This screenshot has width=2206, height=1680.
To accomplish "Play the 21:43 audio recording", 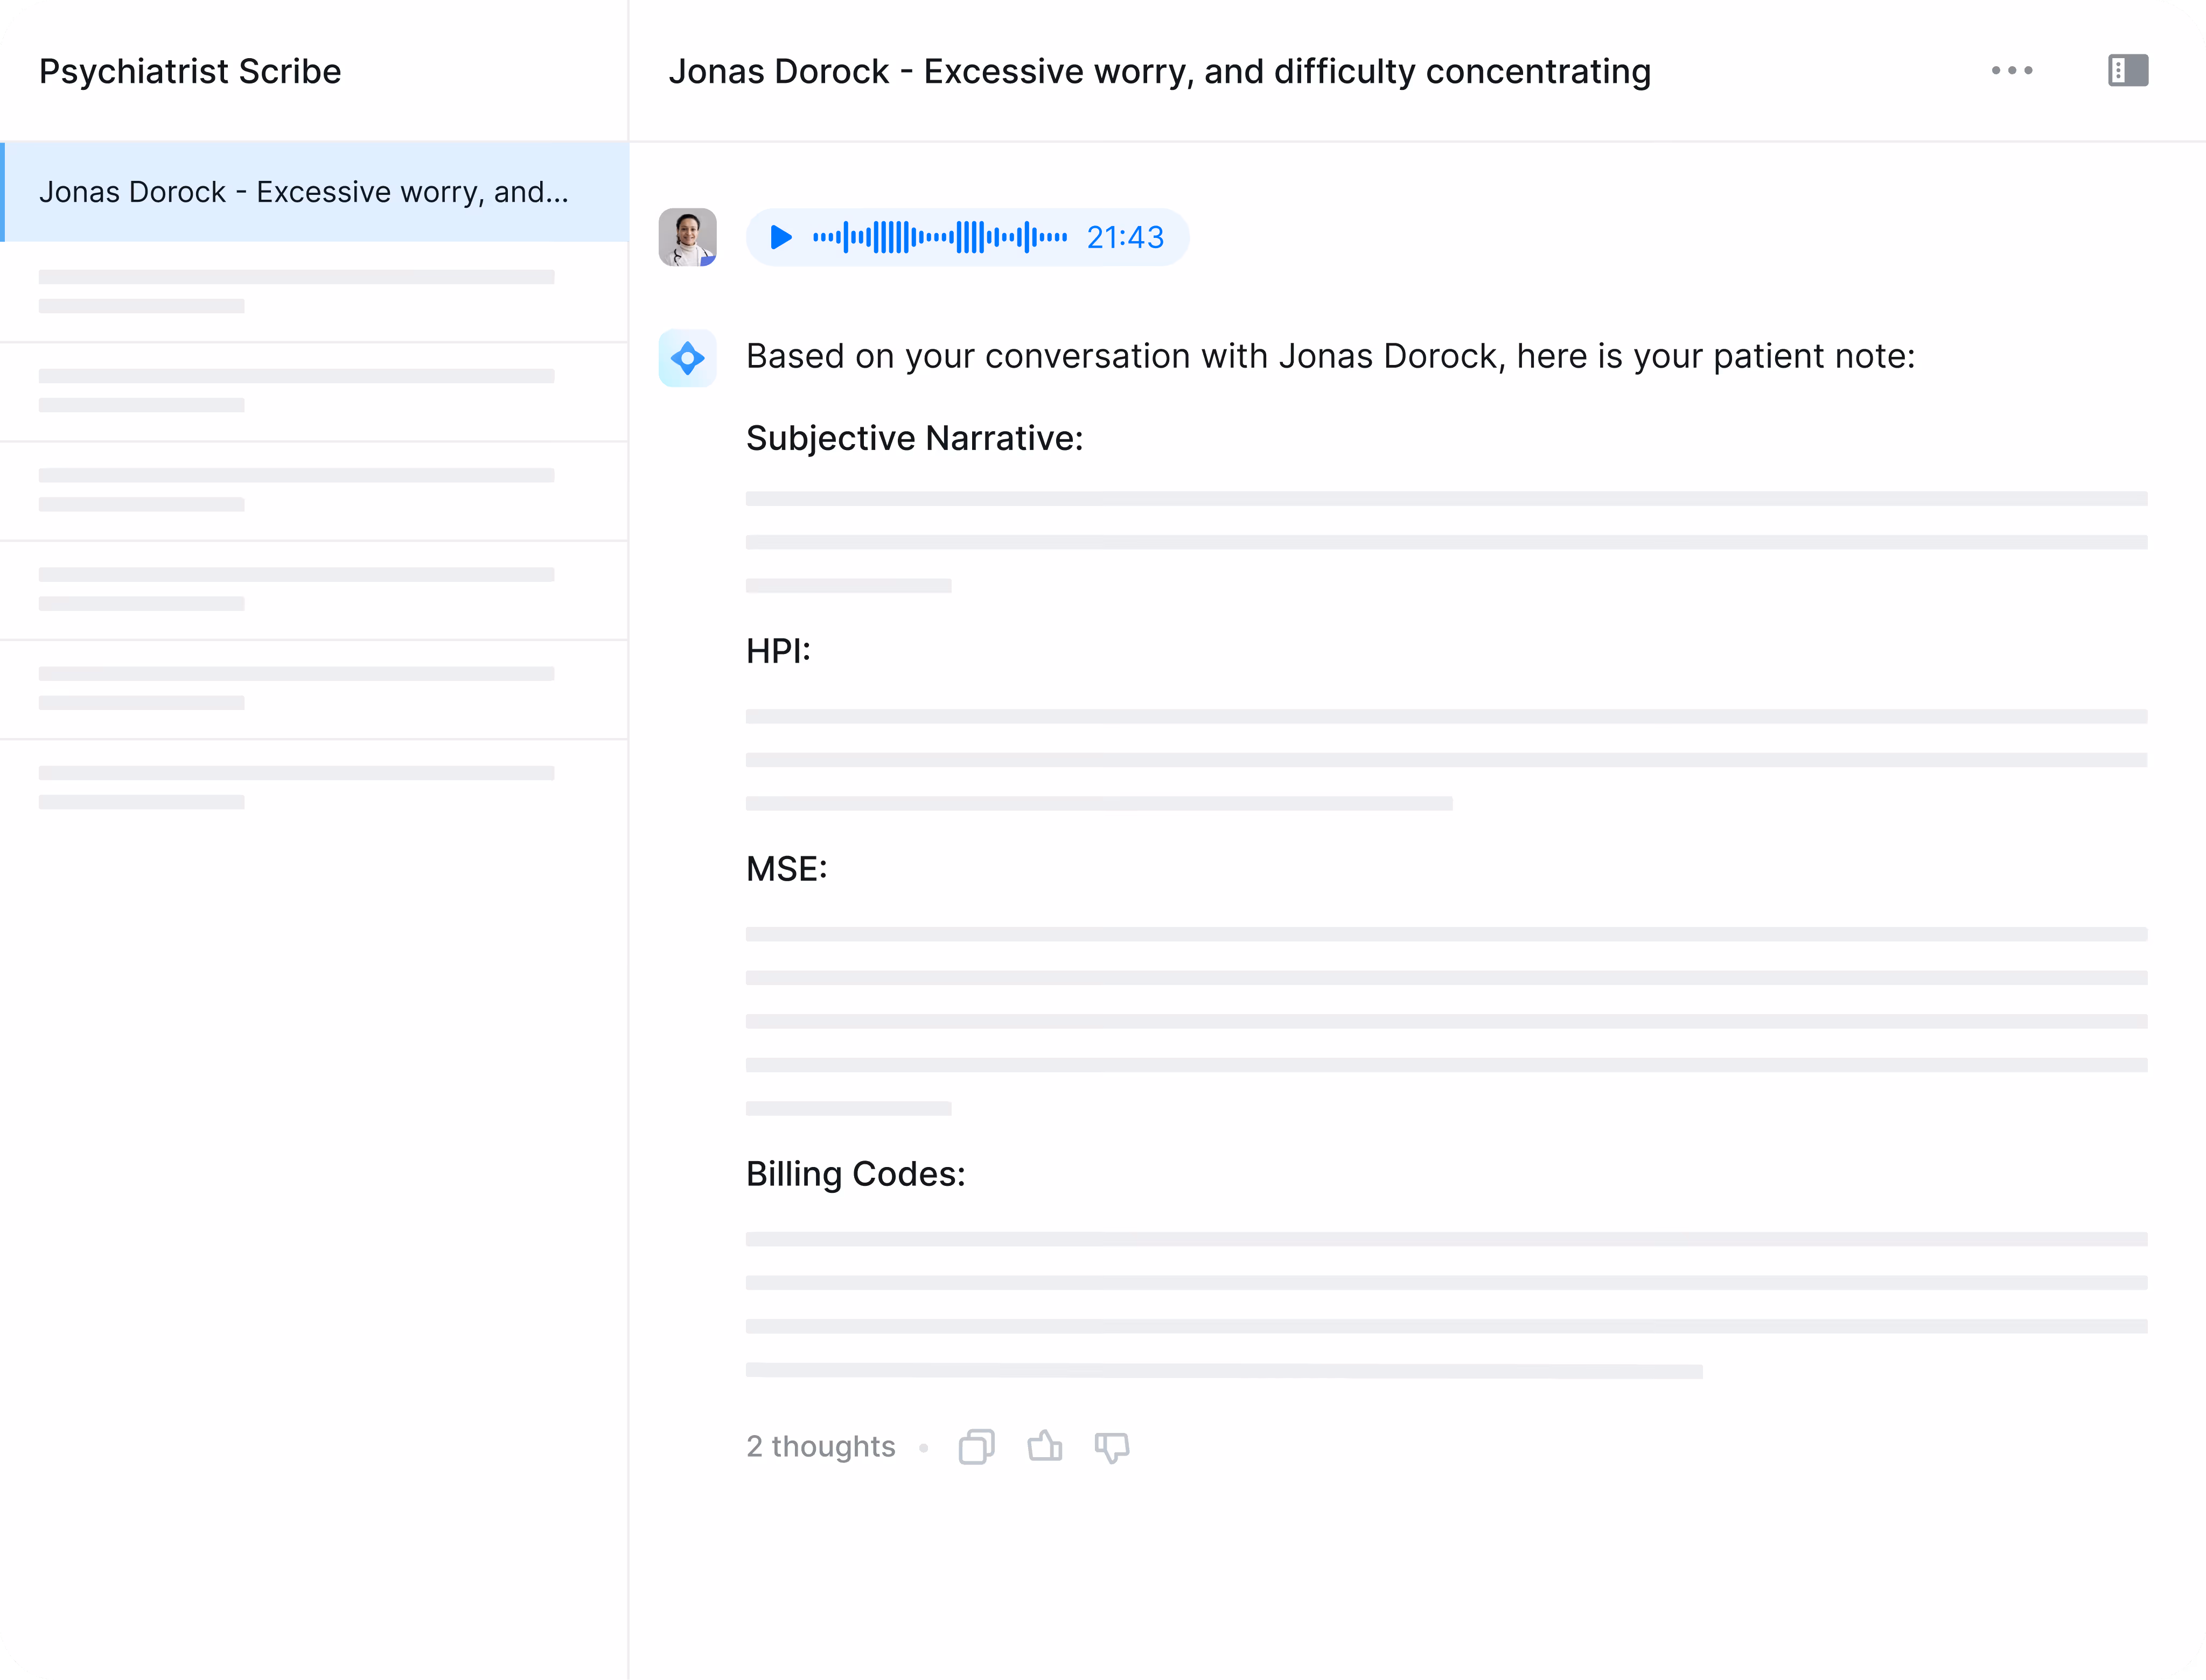I will click(781, 237).
